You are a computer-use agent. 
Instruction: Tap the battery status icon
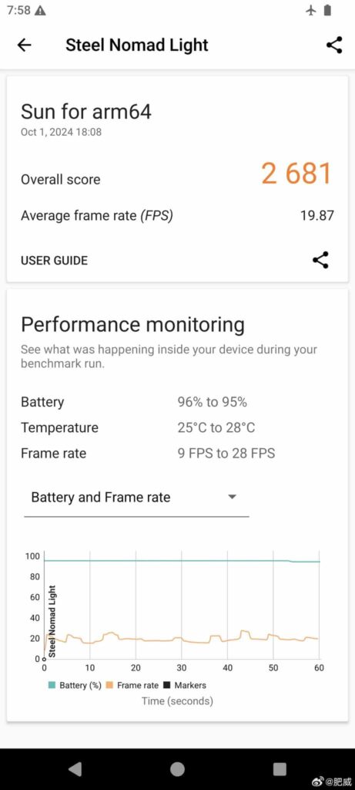(x=327, y=10)
